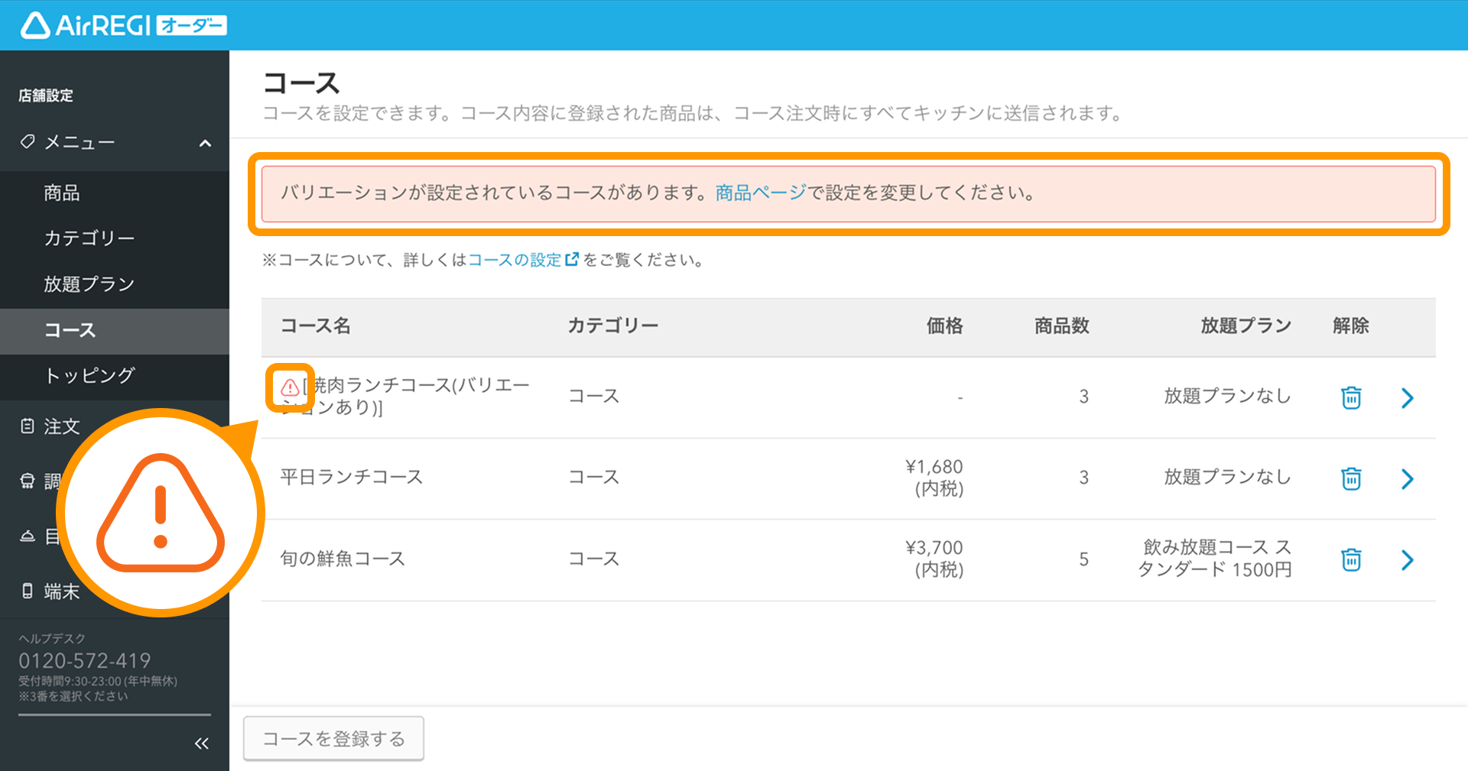Open the コースの設定 help link
The height and width of the screenshot is (771, 1468).
(515, 260)
